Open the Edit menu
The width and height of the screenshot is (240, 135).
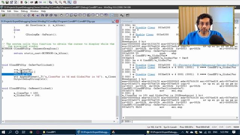(x=9, y=11)
